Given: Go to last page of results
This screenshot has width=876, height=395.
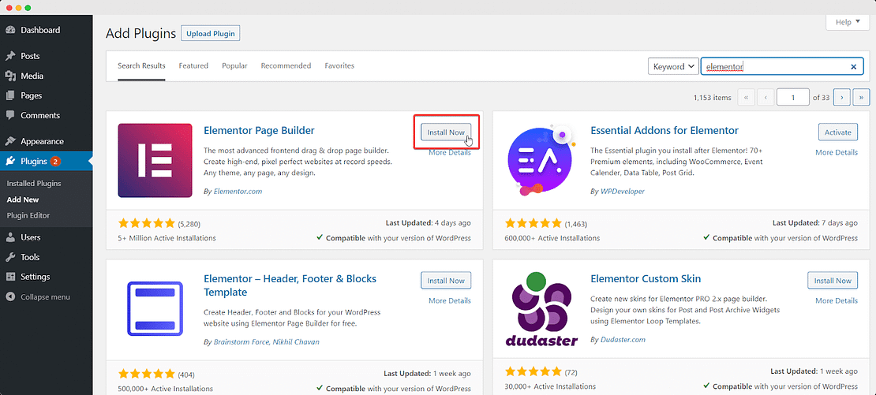Looking at the screenshot, I should click(x=862, y=97).
